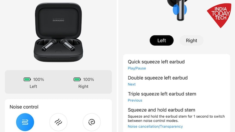Tap the left earbud battery icon
The width and height of the screenshot is (235, 132).
point(27,79)
